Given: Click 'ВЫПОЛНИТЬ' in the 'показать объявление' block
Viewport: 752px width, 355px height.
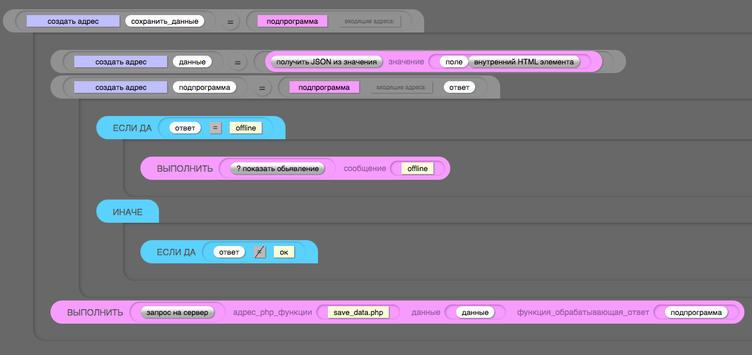Looking at the screenshot, I should 185,169.
